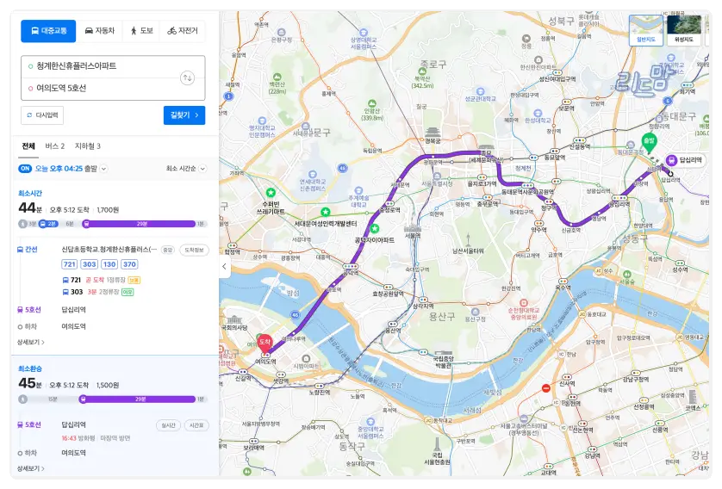Toggle bus 721 filter chip
Viewport: 722px width, 489px height.
click(x=70, y=264)
